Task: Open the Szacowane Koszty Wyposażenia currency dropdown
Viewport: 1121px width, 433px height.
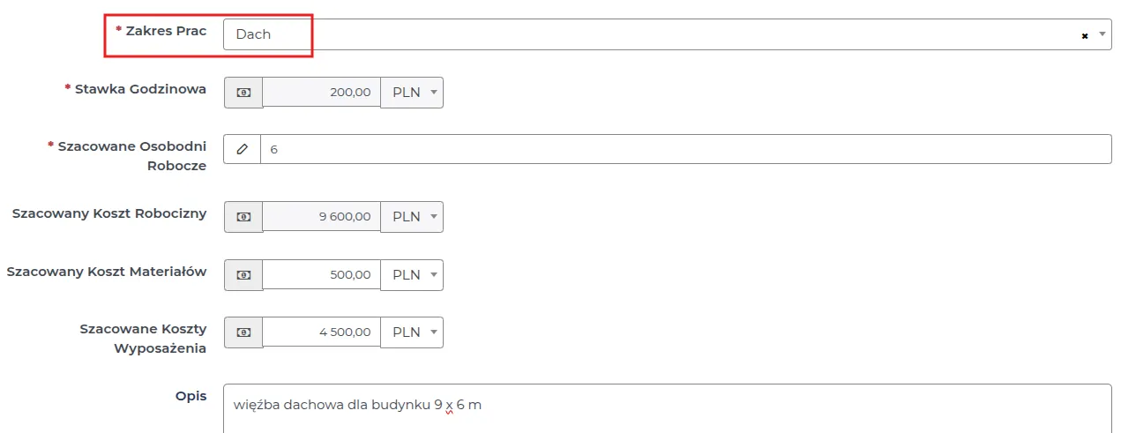Action: tap(412, 332)
